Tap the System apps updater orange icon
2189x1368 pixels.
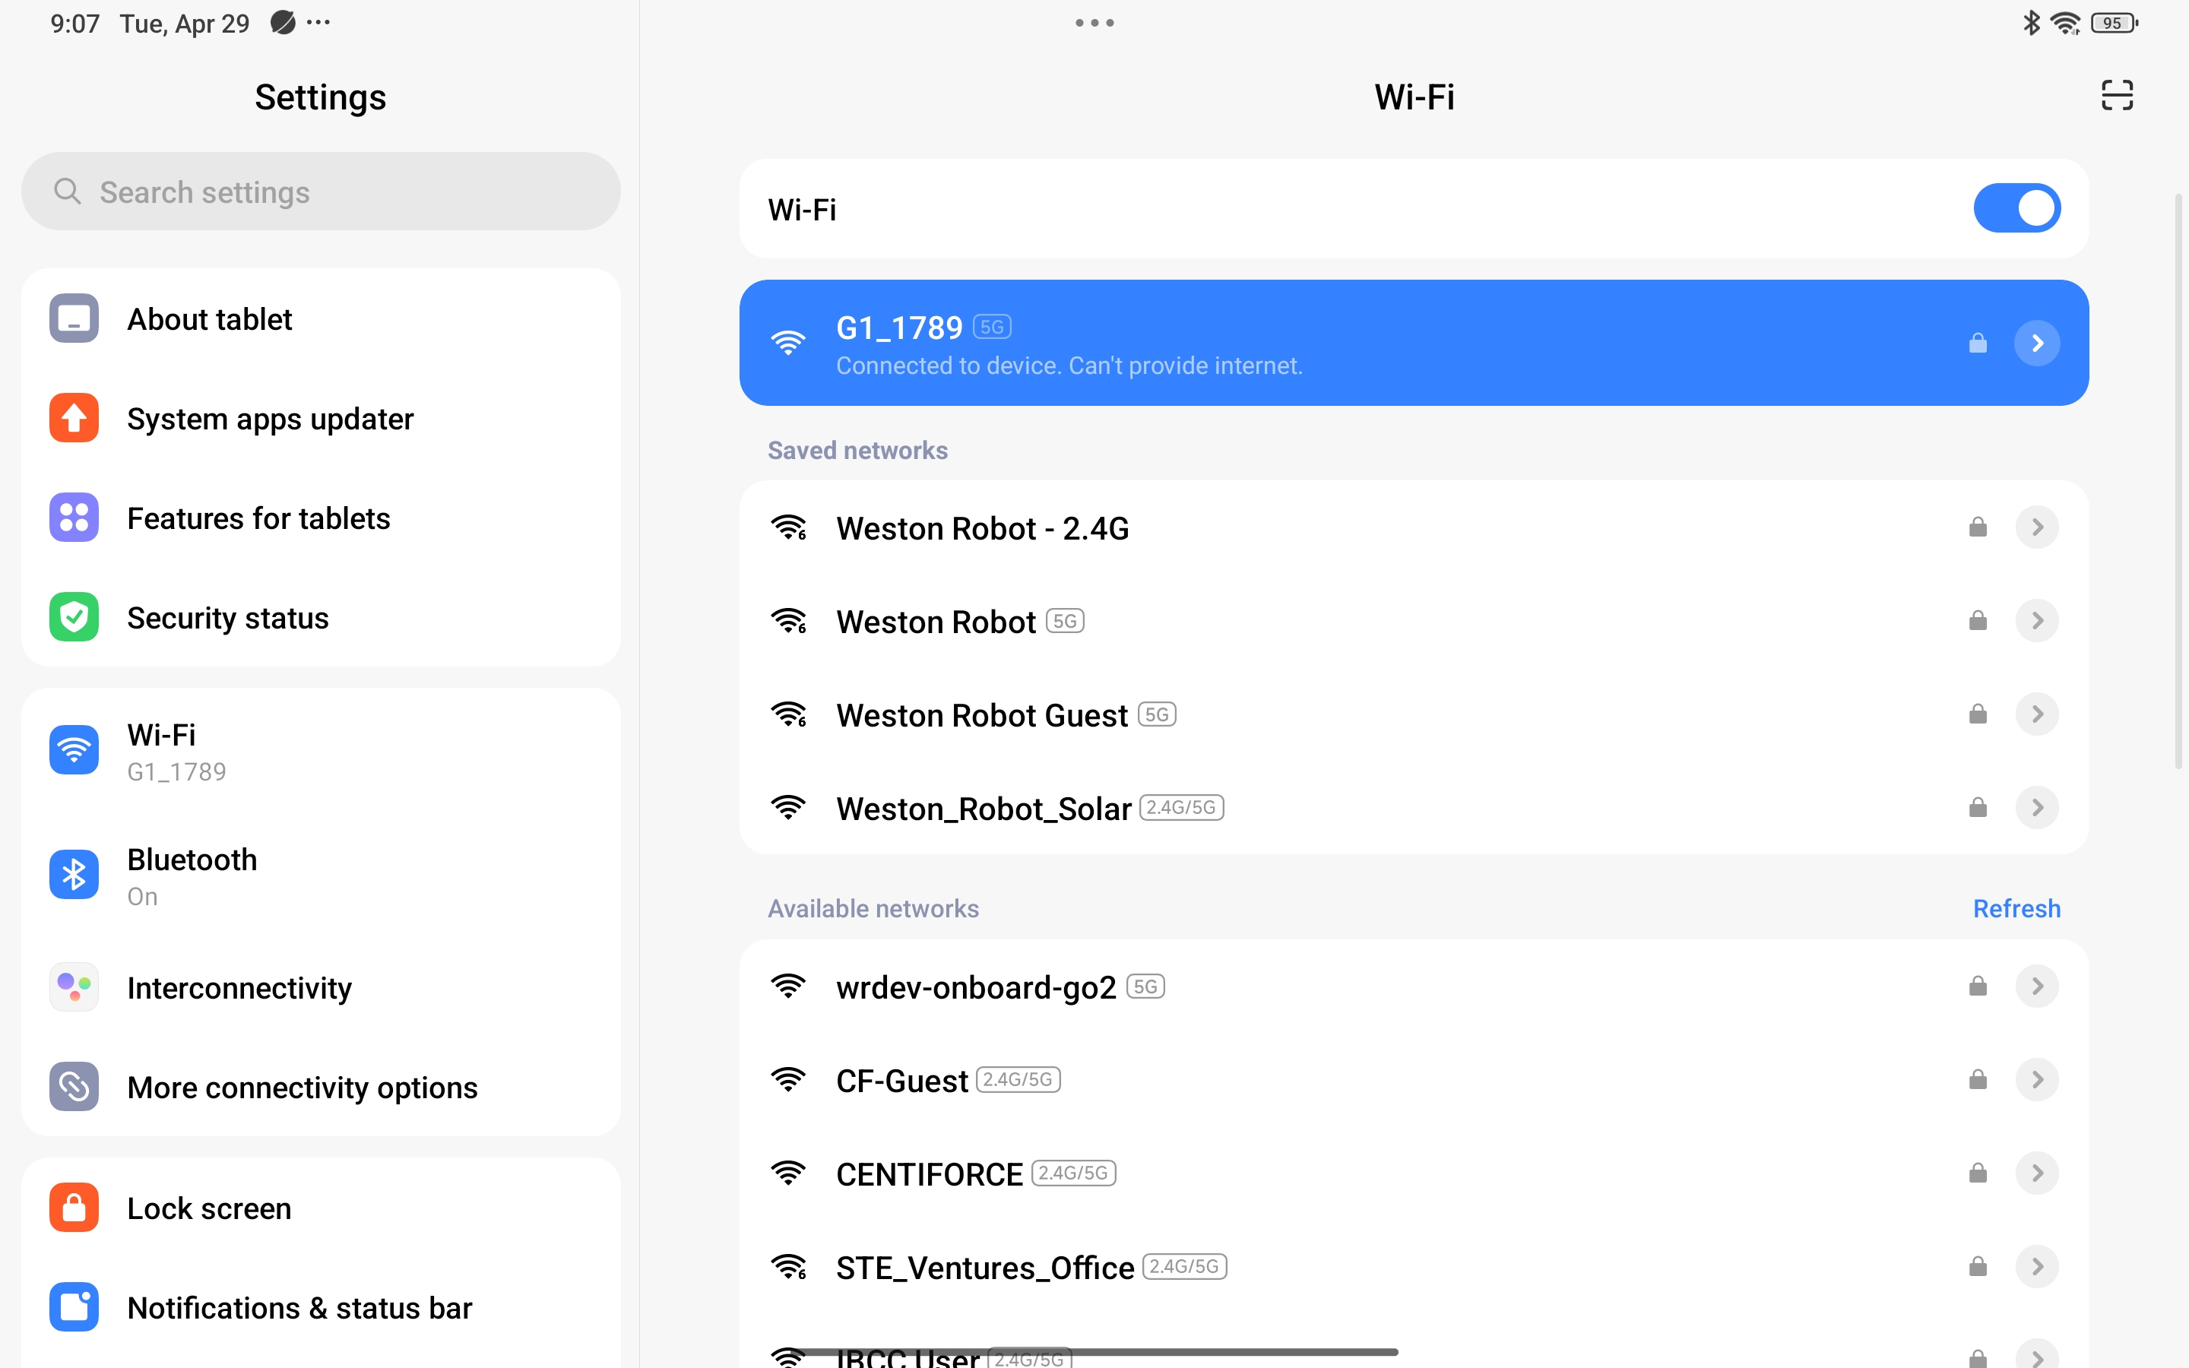(74, 418)
